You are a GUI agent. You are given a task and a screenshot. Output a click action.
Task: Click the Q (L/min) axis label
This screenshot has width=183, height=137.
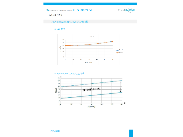pyautogui.click(x=92, y=107)
